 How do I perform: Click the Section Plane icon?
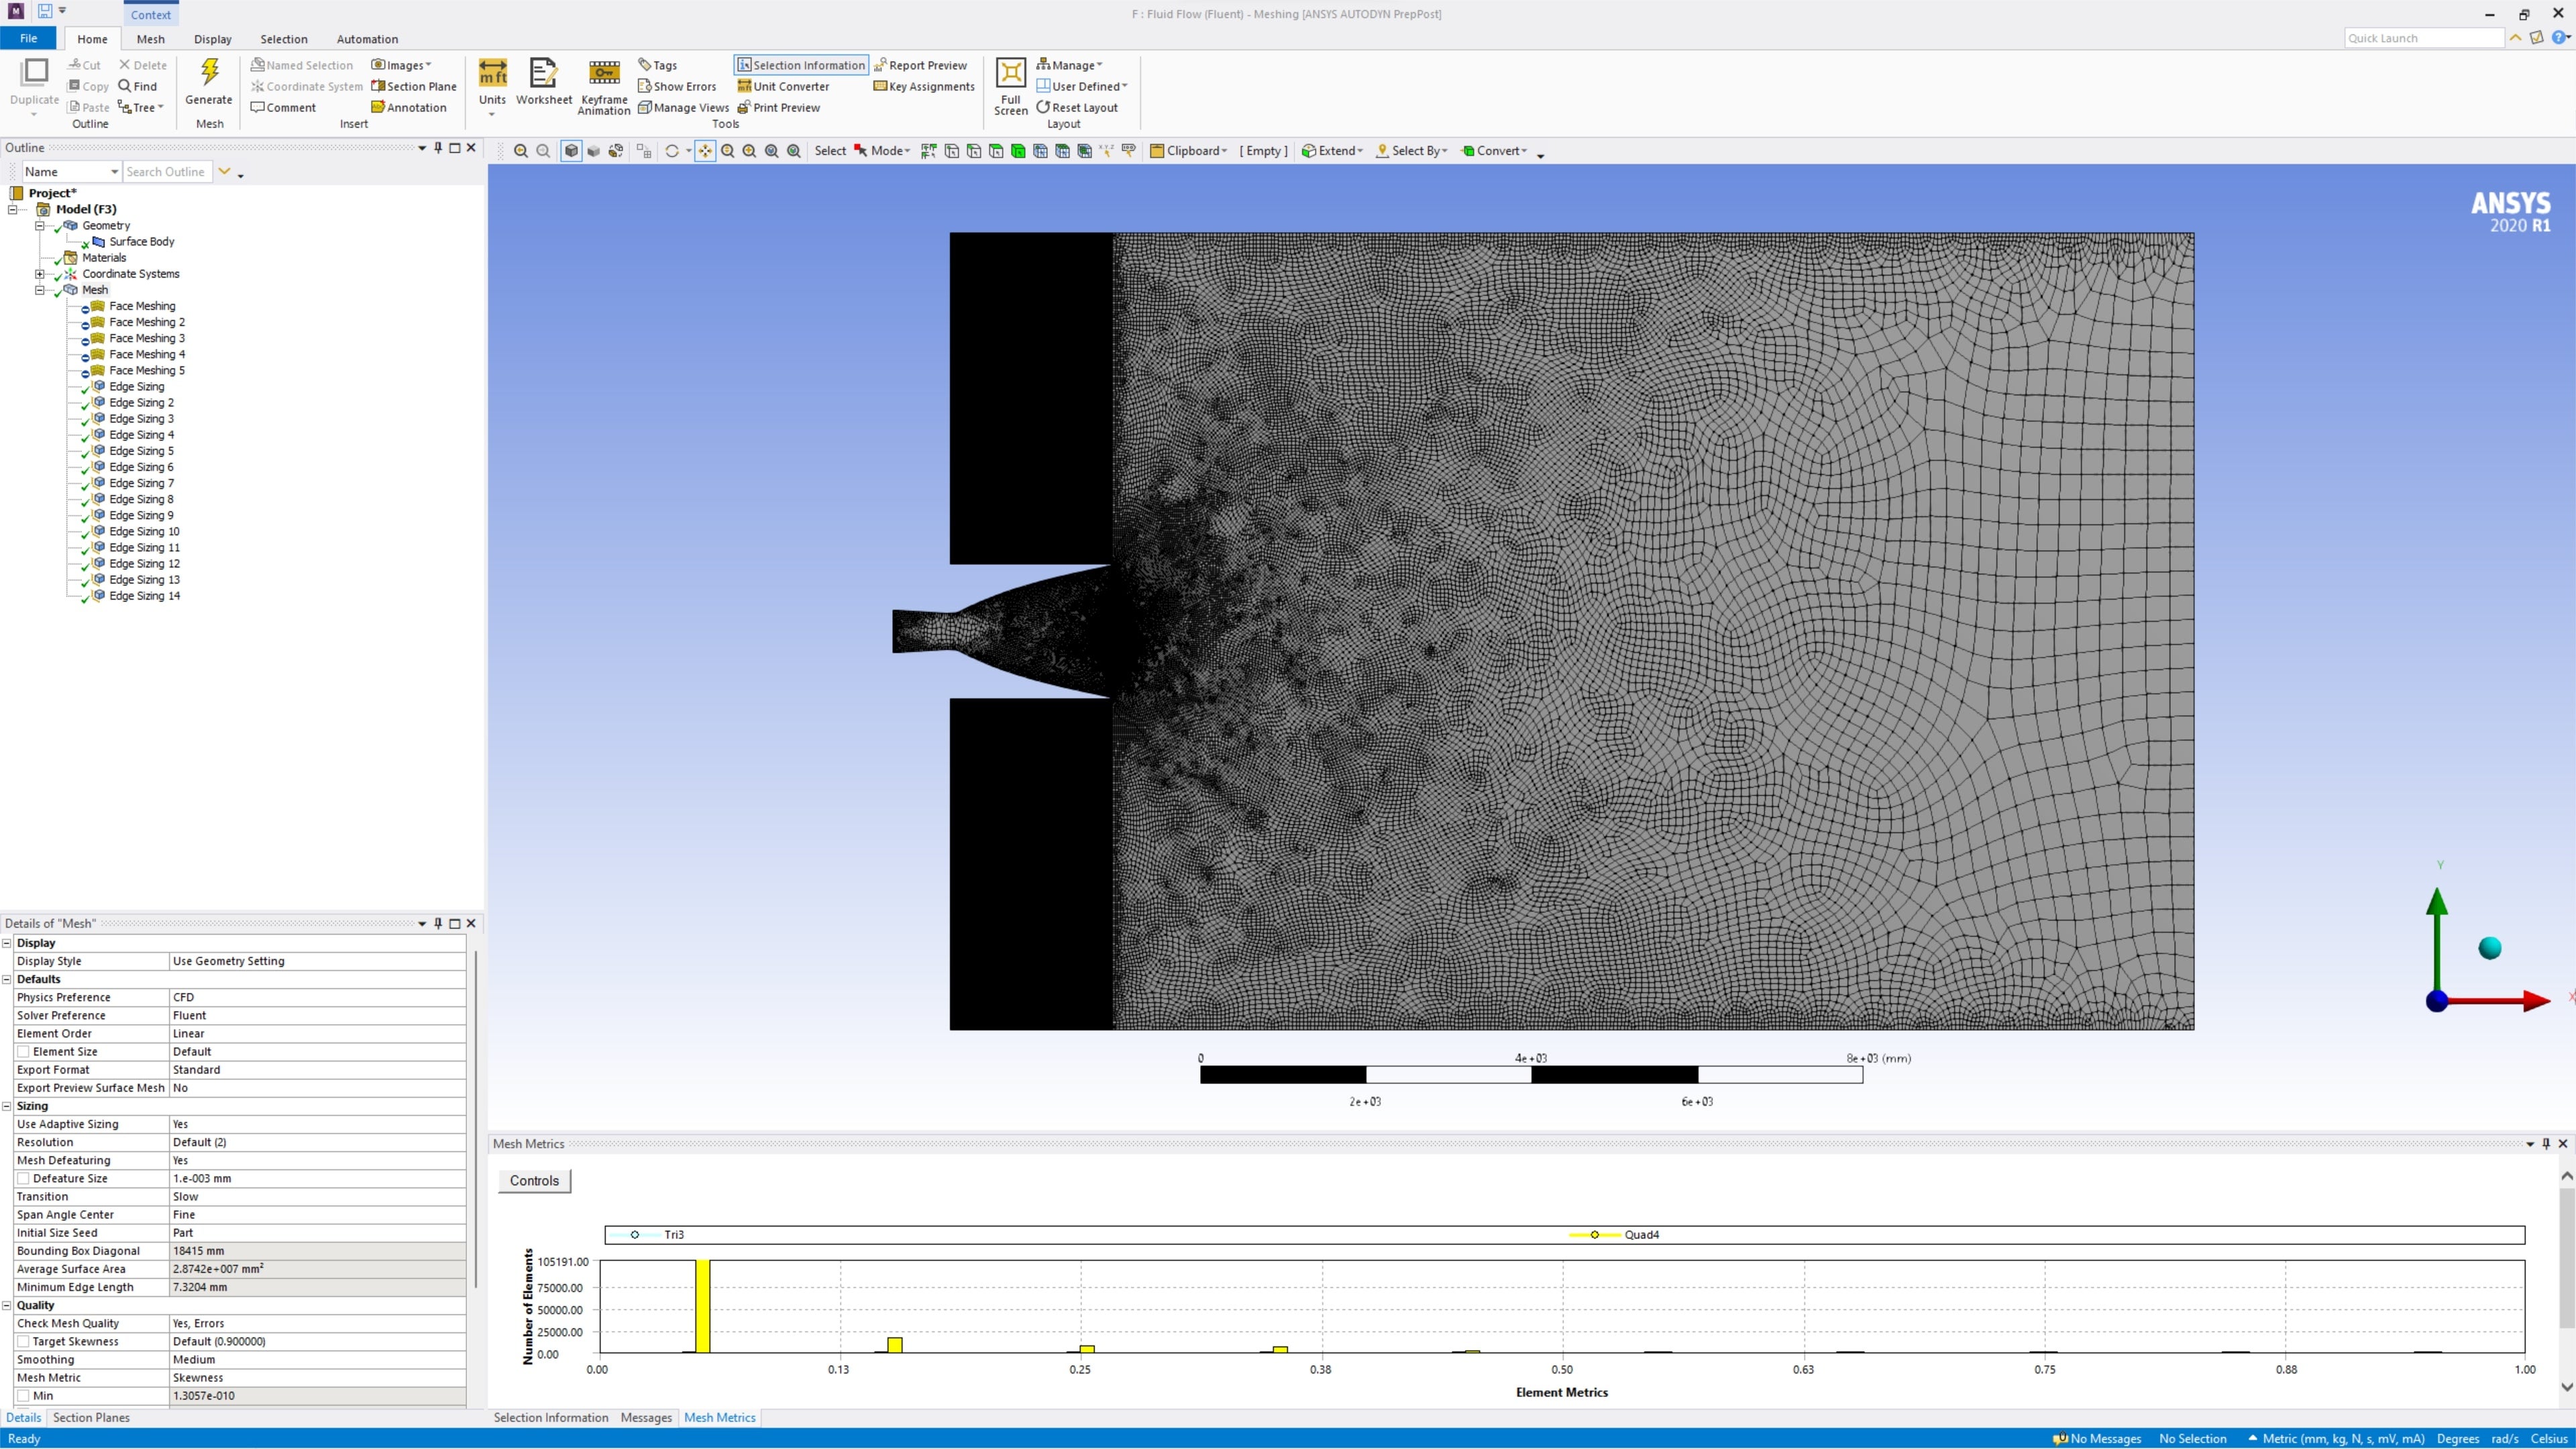(378, 86)
